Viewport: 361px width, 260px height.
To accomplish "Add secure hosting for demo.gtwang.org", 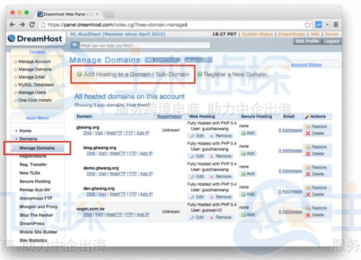I will 248,174.
